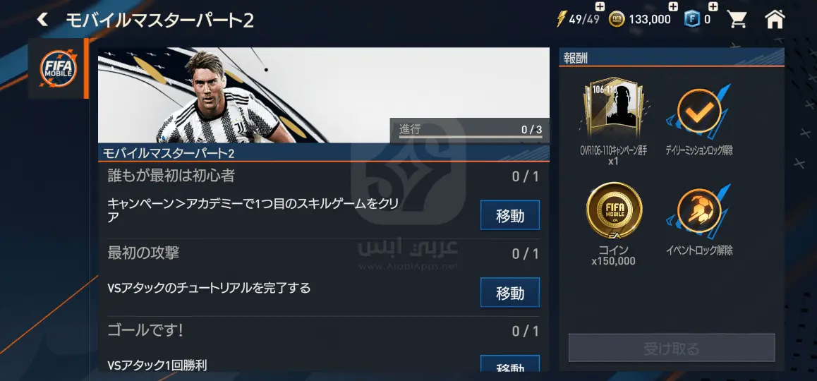Tap the lightning bolt stamina icon

561,19
